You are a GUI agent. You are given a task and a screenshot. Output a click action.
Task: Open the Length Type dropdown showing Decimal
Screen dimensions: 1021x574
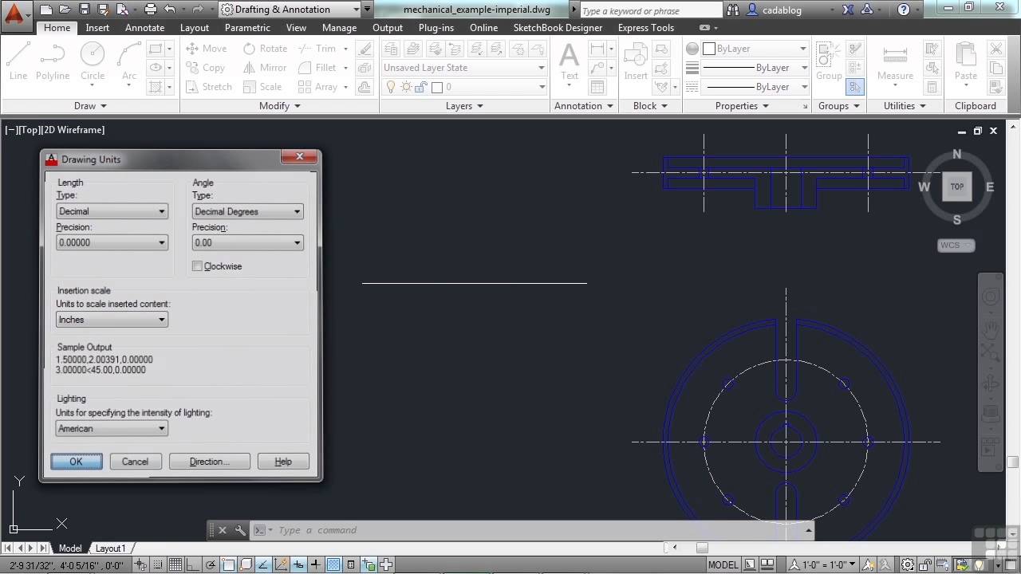point(112,211)
